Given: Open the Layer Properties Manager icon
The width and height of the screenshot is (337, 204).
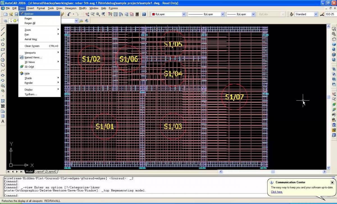Looking at the screenshot, I should tap(5, 21).
